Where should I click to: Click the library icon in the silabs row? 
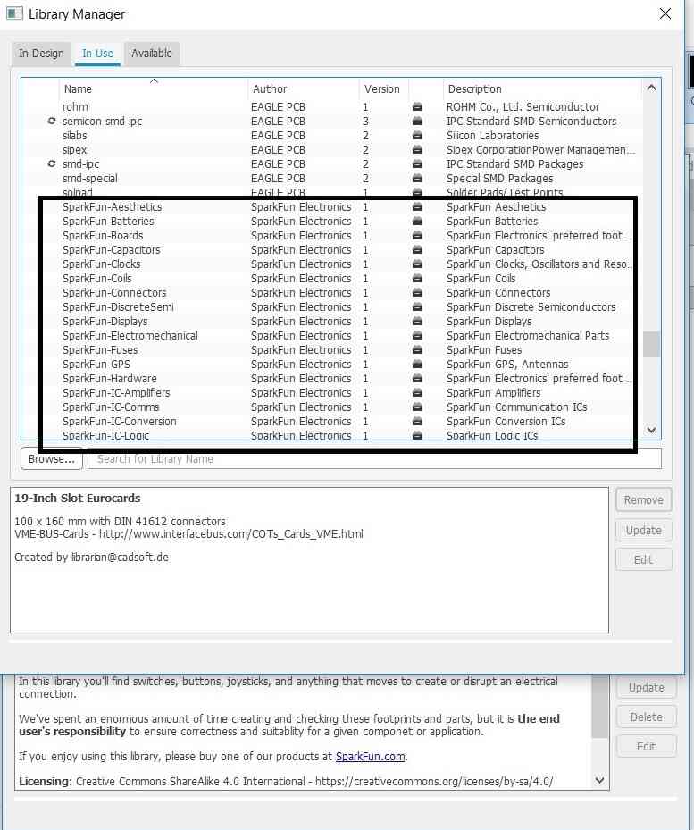(417, 136)
